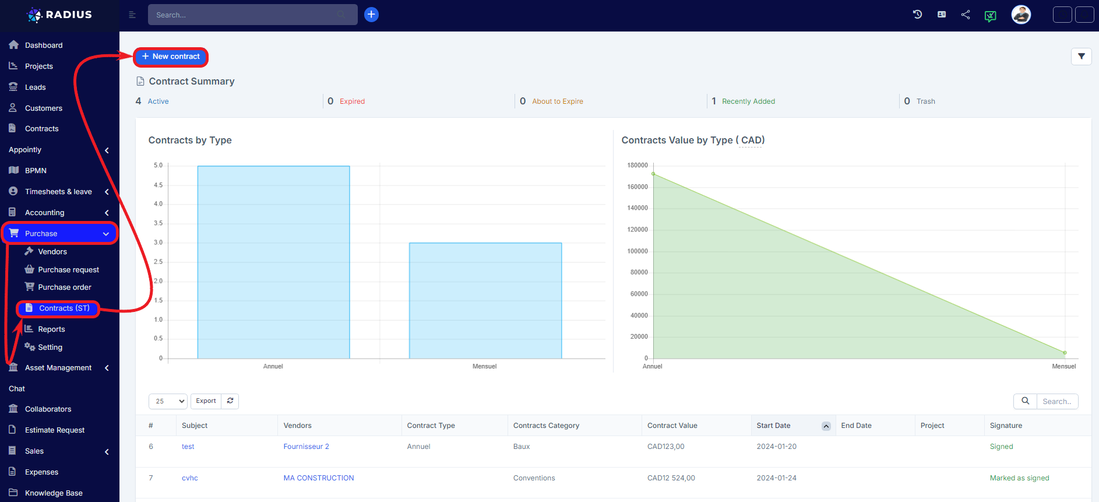Open contract subject 'cvhc'
This screenshot has height=502, width=1099.
click(x=189, y=478)
